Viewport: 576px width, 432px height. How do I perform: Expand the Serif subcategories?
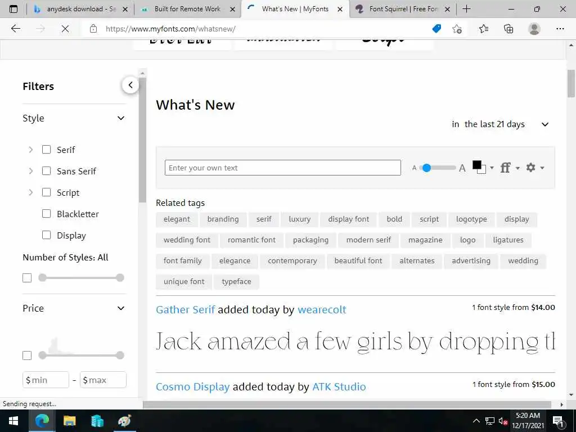(x=31, y=150)
